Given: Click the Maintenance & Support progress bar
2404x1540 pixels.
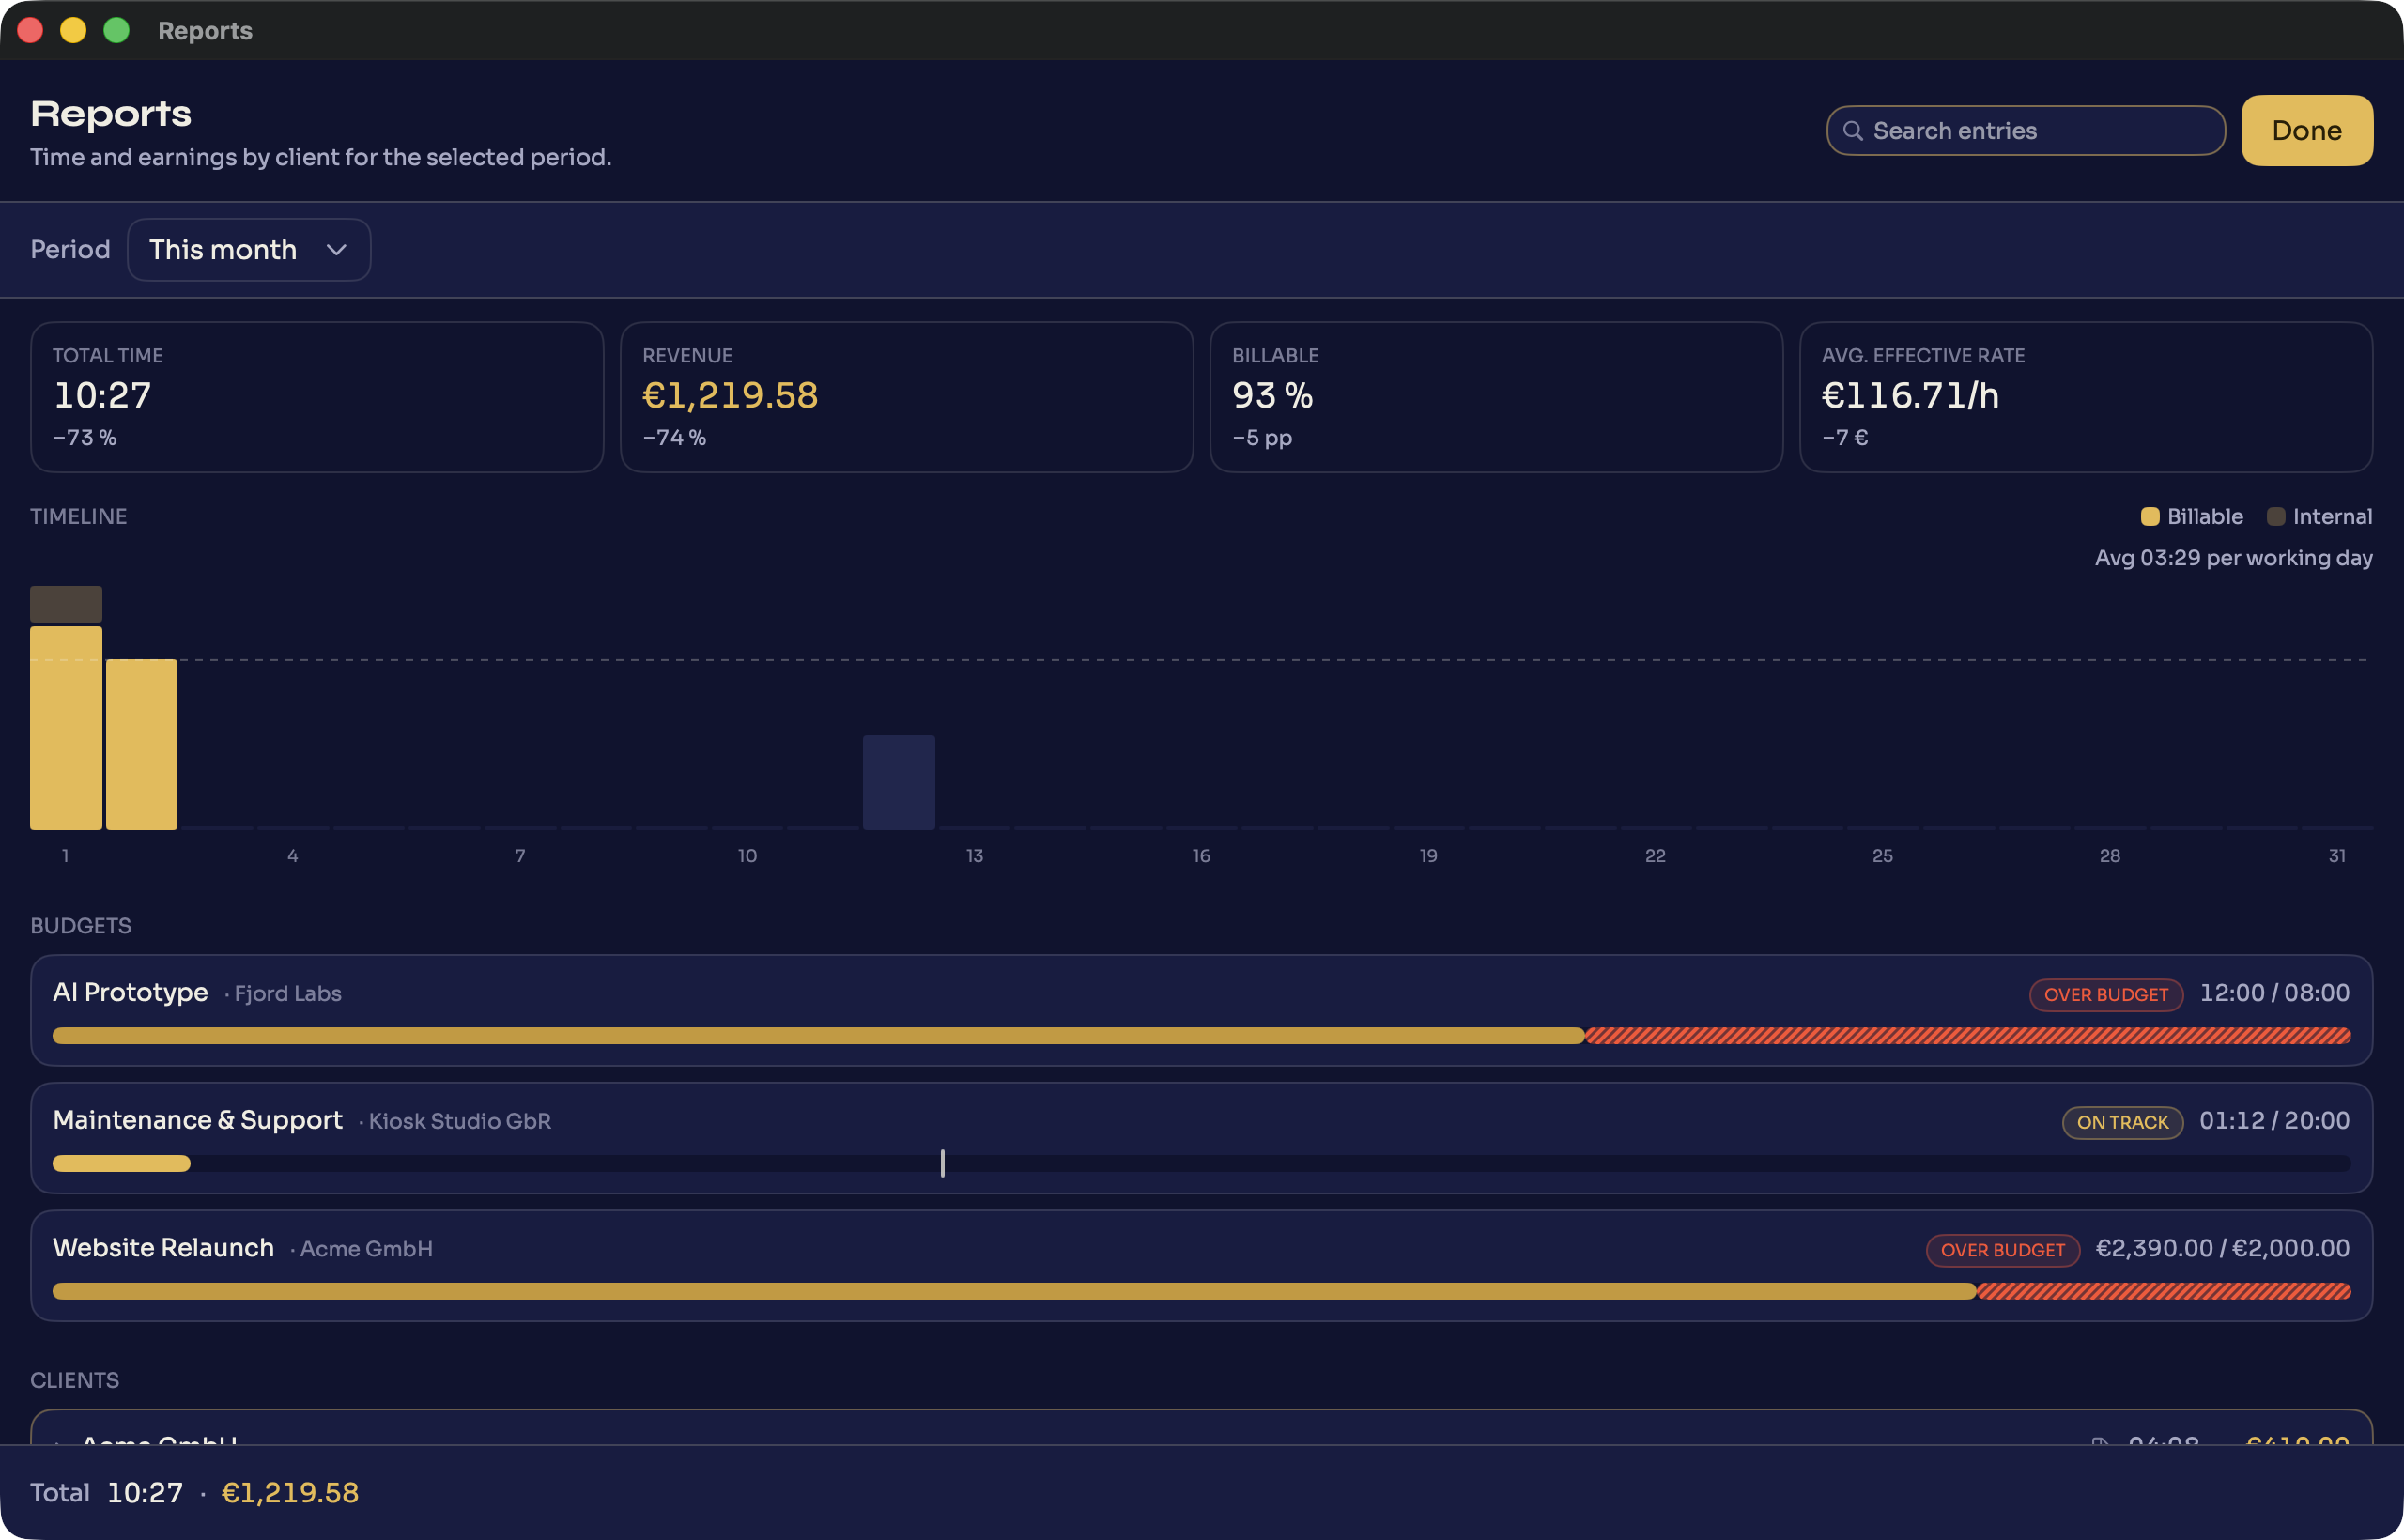Looking at the screenshot, I should [1202, 1164].
